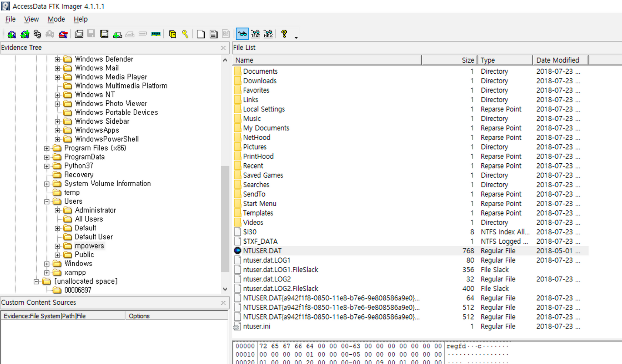Expand the mpowers folder node
Image resolution: width=622 pixels, height=364 pixels.
(x=57, y=246)
